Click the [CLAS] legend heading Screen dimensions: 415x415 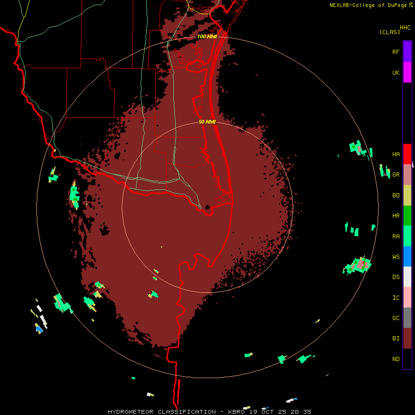click(390, 32)
